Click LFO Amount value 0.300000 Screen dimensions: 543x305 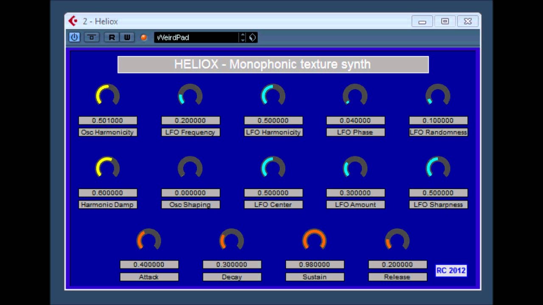(x=355, y=193)
